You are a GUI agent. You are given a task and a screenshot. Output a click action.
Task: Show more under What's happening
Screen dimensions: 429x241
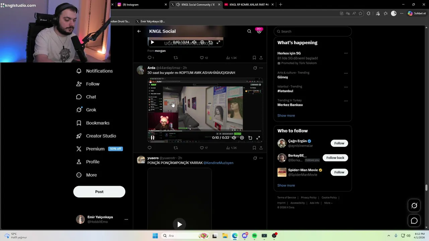click(x=286, y=115)
